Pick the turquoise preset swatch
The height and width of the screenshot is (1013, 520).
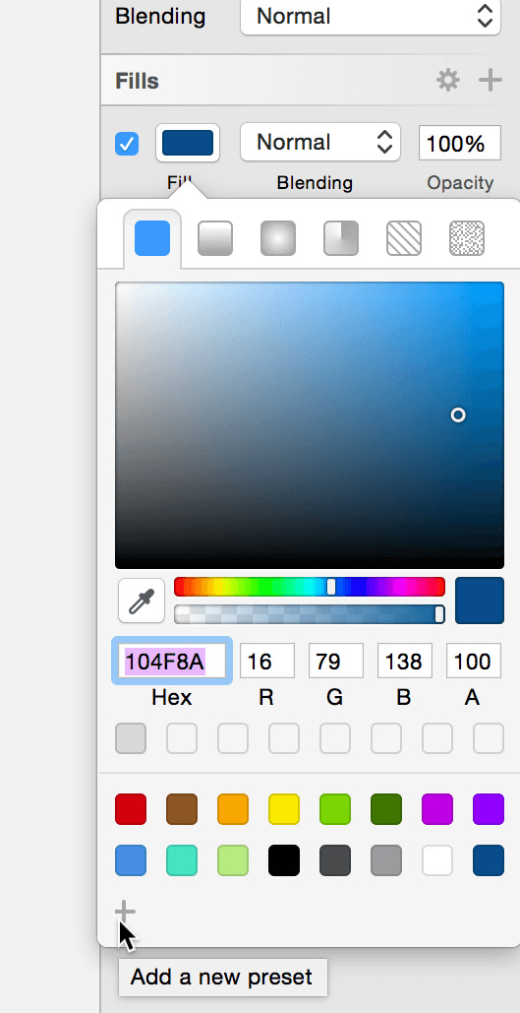[182, 860]
